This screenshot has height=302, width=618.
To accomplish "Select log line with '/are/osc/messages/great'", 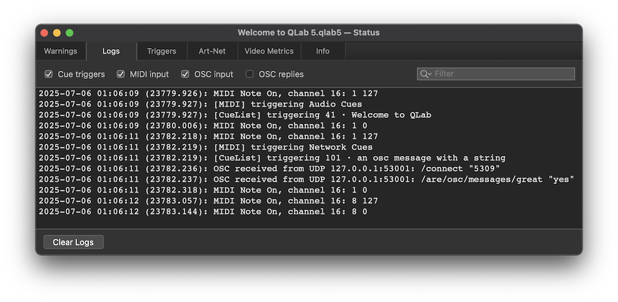I will pos(306,179).
